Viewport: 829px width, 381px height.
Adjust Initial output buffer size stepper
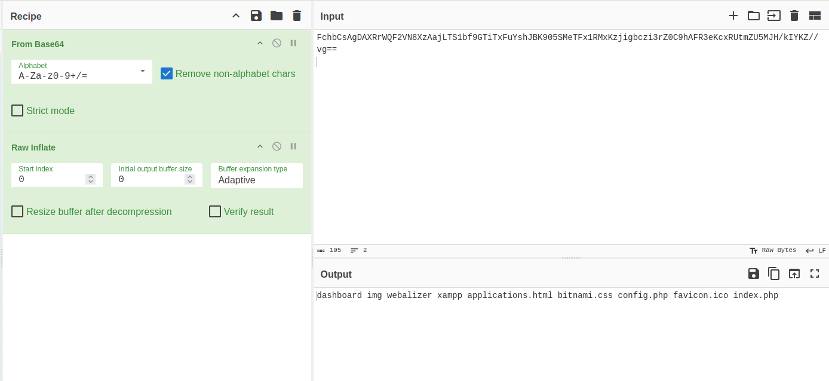click(x=190, y=179)
